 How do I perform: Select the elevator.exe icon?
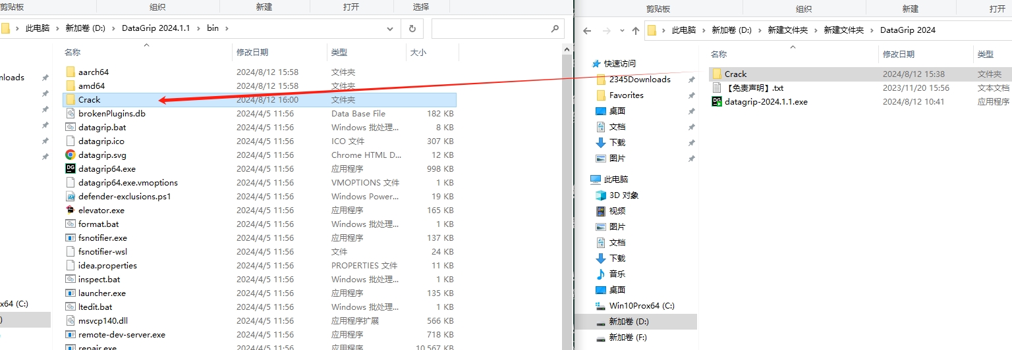point(70,210)
